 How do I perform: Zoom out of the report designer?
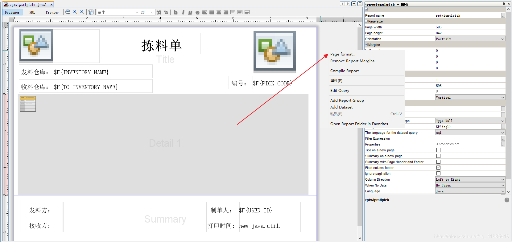click(82, 12)
